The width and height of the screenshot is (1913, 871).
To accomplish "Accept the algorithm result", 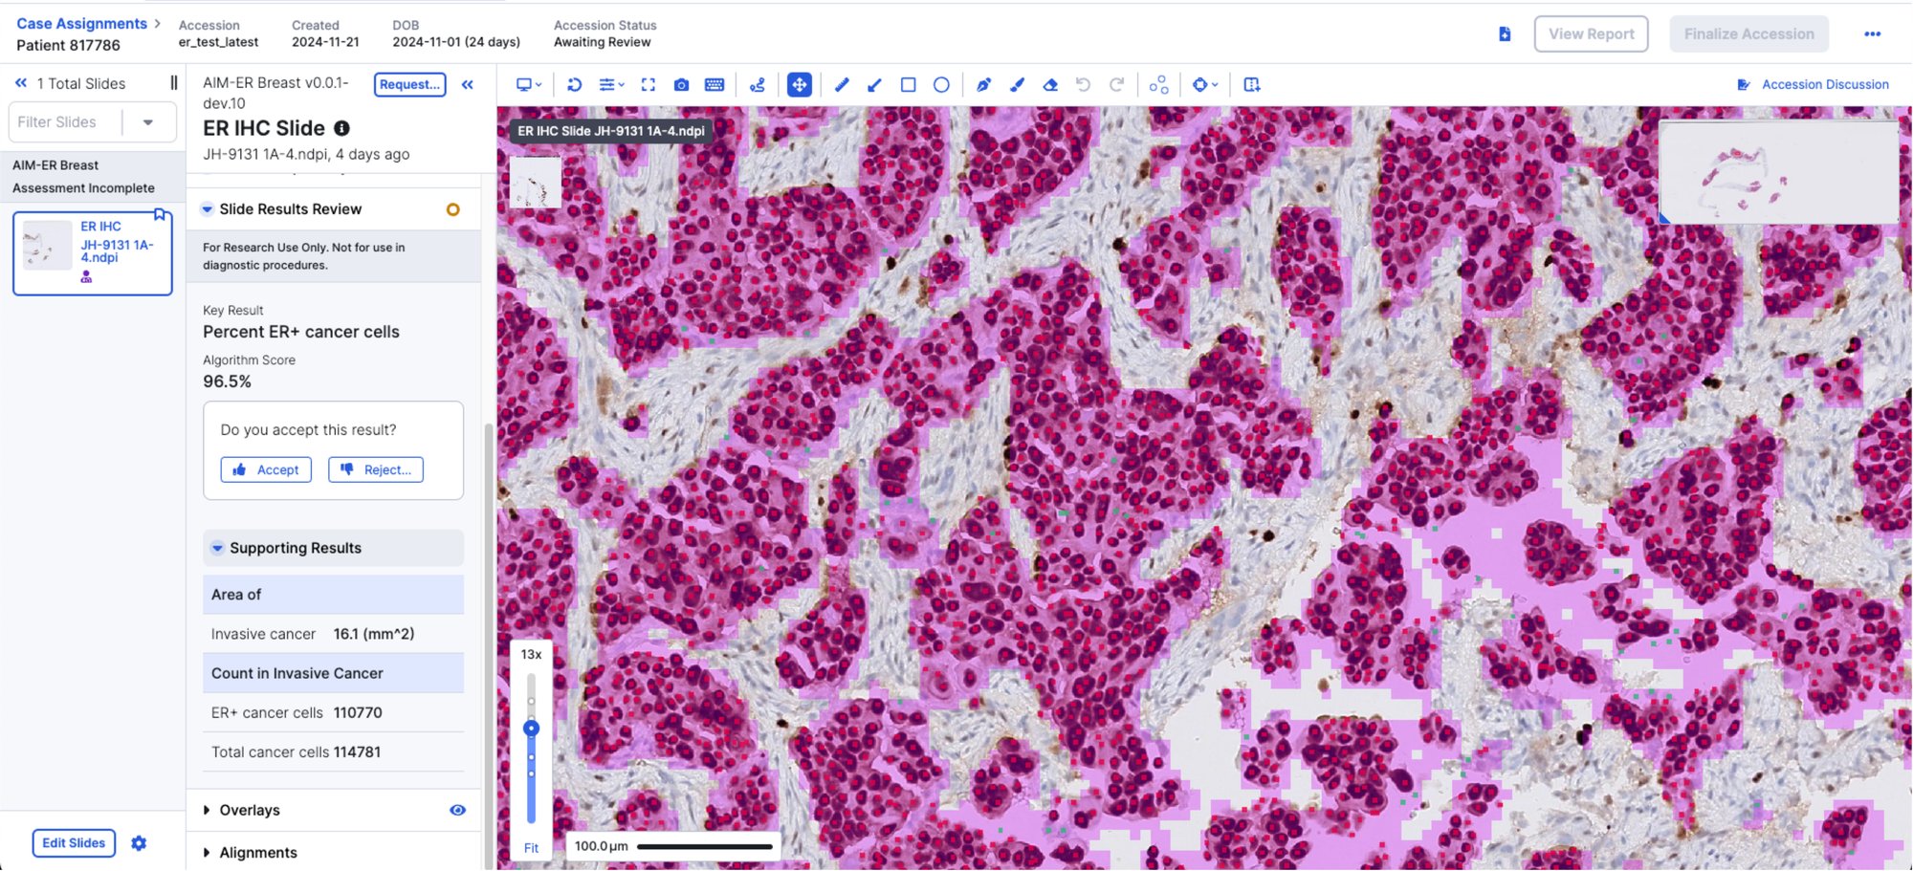I will (266, 470).
